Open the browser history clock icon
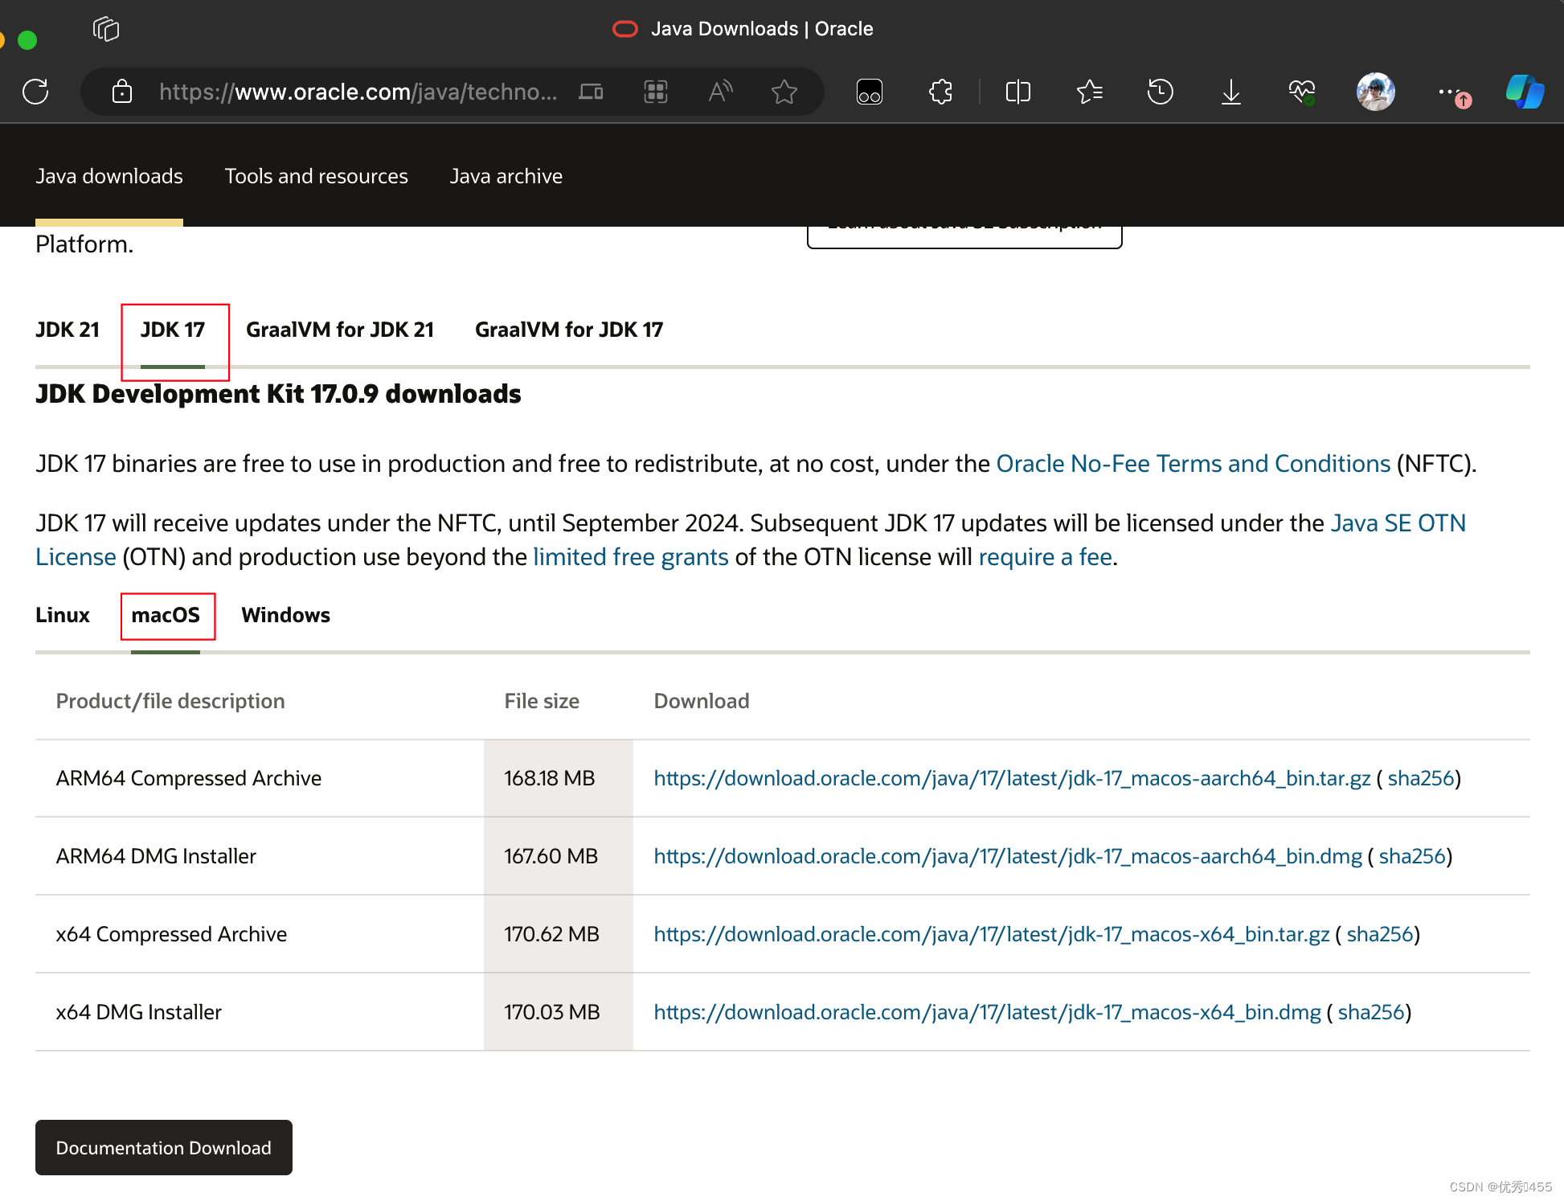1564x1201 pixels. 1160,92
